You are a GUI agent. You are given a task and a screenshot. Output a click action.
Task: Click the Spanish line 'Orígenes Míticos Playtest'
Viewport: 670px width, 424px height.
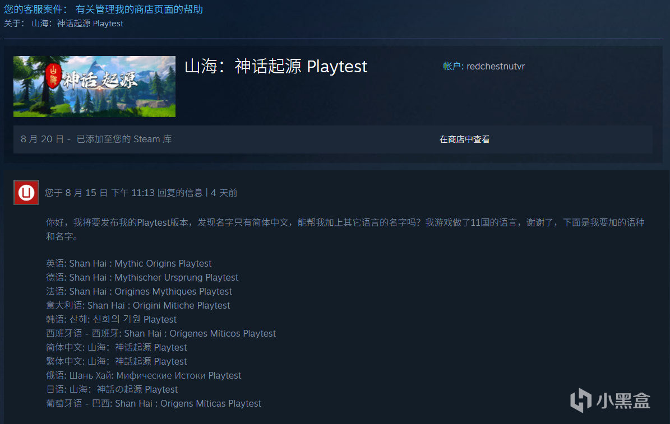click(x=223, y=333)
